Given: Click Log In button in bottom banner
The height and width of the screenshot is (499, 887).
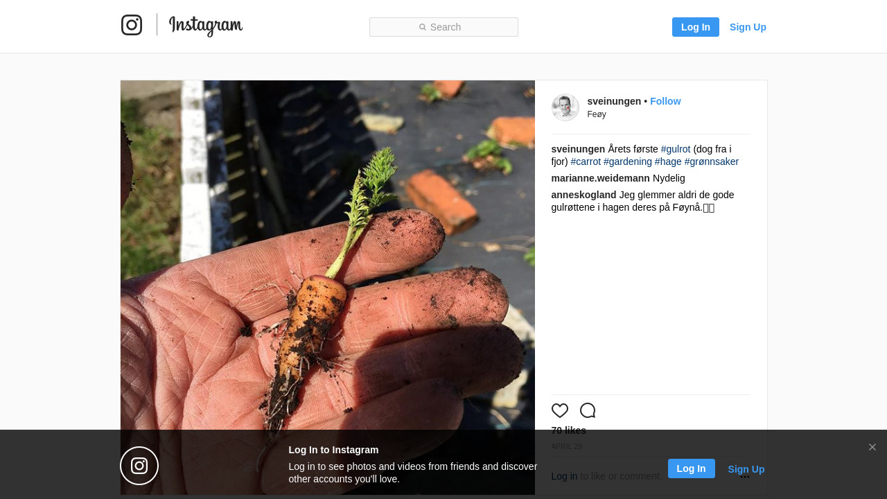Looking at the screenshot, I should point(692,469).
